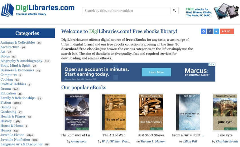Click the search magnifier icon button

tap(174, 10)
